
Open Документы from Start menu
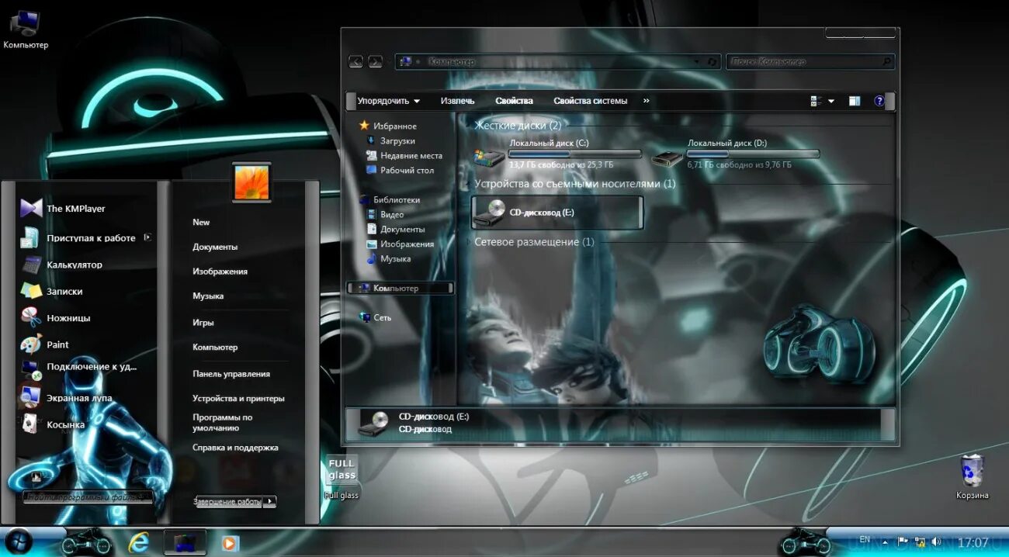pos(215,247)
